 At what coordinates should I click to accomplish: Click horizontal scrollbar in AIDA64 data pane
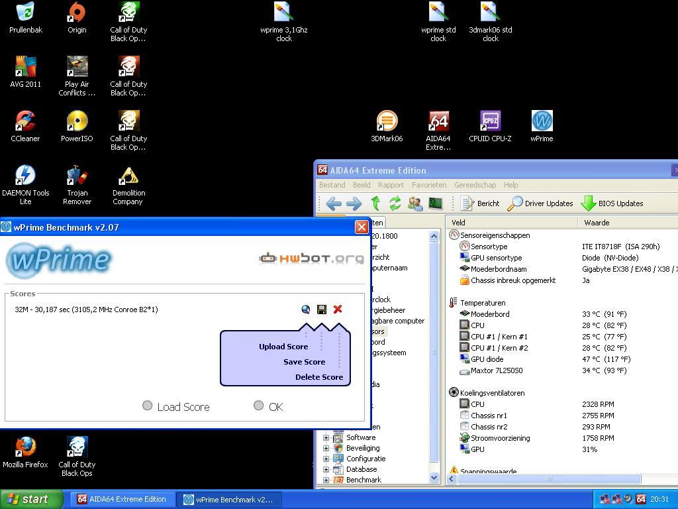pos(549,479)
